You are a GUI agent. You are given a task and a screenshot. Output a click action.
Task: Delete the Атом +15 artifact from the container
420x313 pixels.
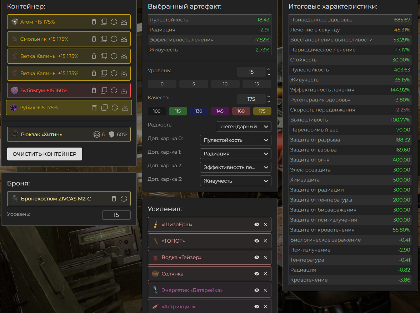point(94,22)
